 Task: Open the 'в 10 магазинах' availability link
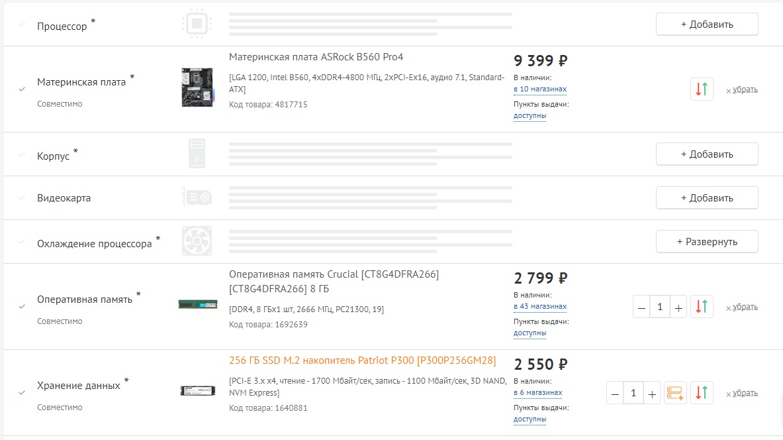(x=540, y=89)
